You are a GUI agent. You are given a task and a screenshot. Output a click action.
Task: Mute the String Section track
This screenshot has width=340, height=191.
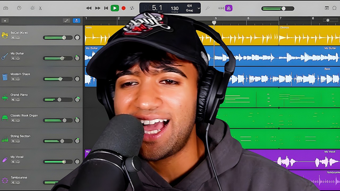[13, 141]
